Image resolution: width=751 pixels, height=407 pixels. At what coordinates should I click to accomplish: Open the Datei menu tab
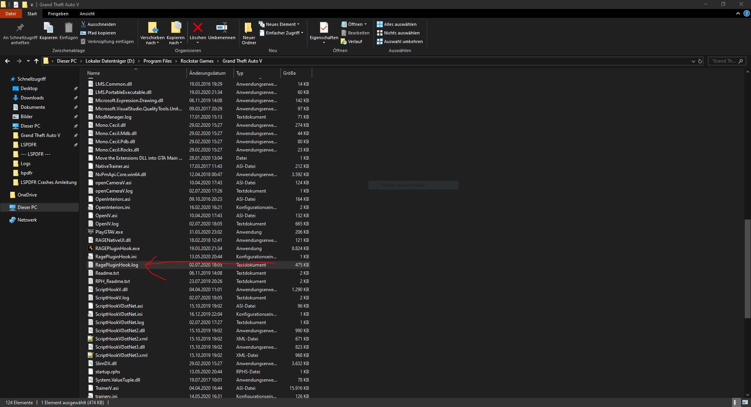pos(11,14)
